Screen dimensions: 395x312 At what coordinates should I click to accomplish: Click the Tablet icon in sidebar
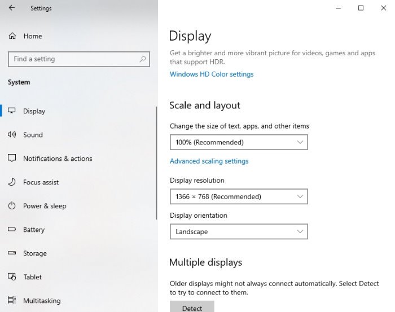(x=12, y=277)
